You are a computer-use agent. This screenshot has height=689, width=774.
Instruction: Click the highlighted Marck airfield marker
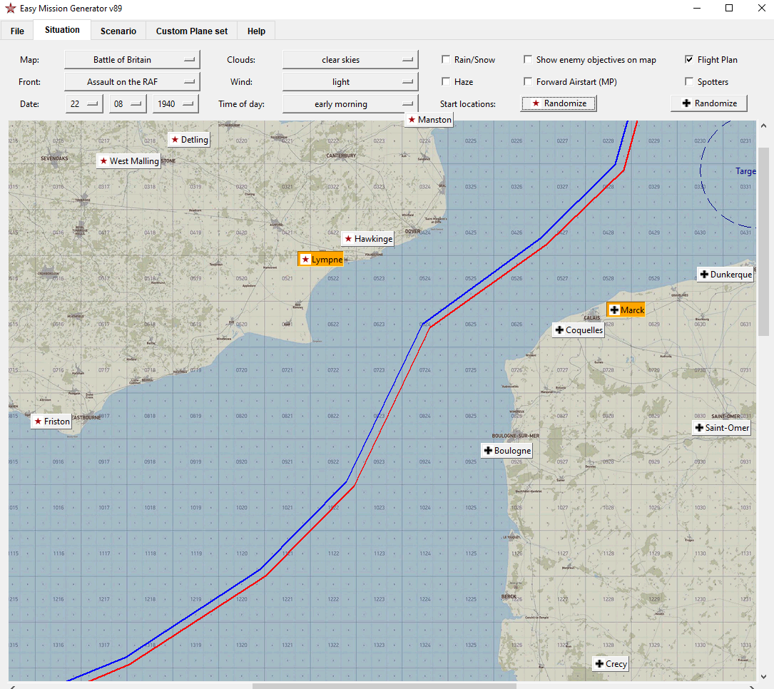click(626, 310)
